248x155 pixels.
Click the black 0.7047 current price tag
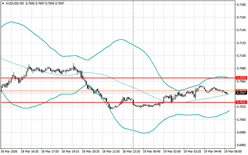[x=242, y=93]
